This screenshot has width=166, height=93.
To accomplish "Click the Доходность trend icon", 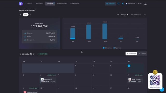I will 25,40.
